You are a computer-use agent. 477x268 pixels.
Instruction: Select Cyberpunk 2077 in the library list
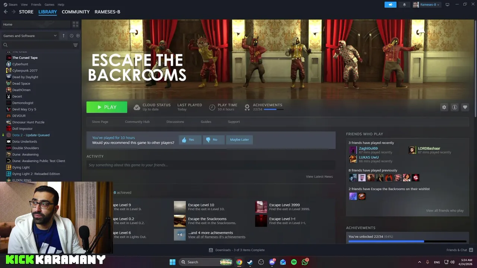tap(25, 70)
